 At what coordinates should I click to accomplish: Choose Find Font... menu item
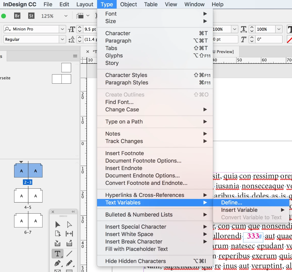tap(155, 102)
